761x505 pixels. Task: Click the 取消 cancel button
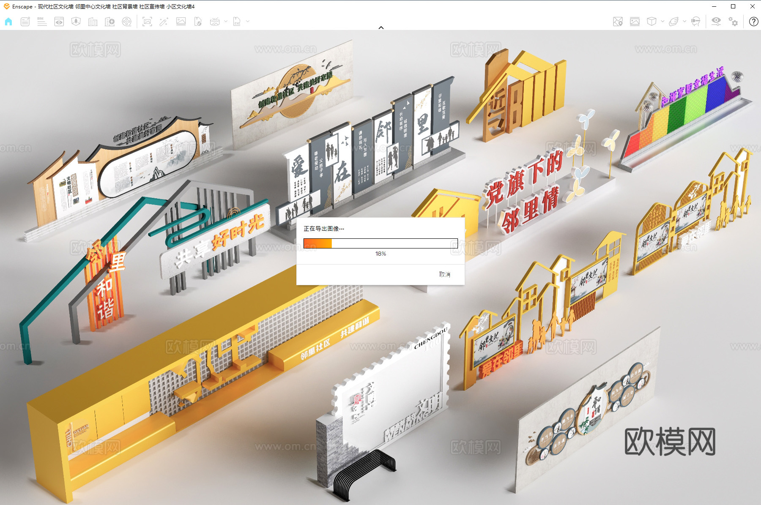pos(445,274)
